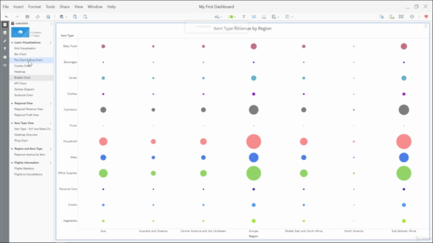Collapse the Flights Information chapter
The image size is (433, 243).
pyautogui.click(x=12, y=163)
